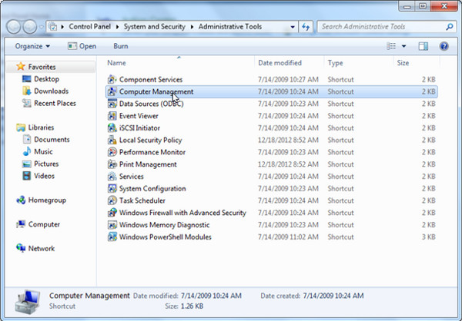Select the Local Security Policy icon
Viewport: 462px width, 321px height.
pos(112,140)
